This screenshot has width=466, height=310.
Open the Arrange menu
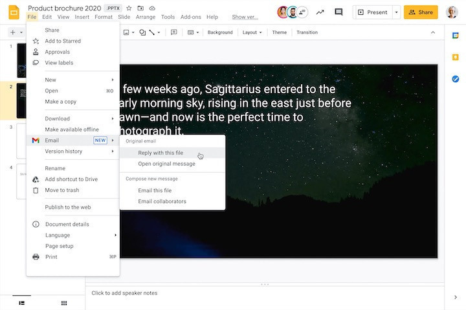(146, 17)
